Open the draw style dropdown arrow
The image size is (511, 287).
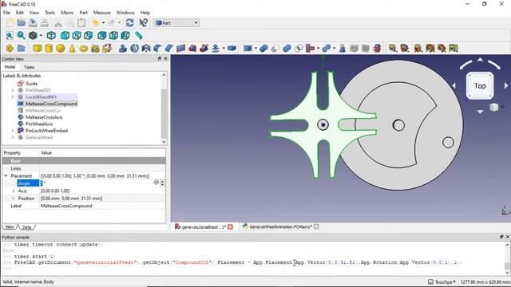[41, 35]
